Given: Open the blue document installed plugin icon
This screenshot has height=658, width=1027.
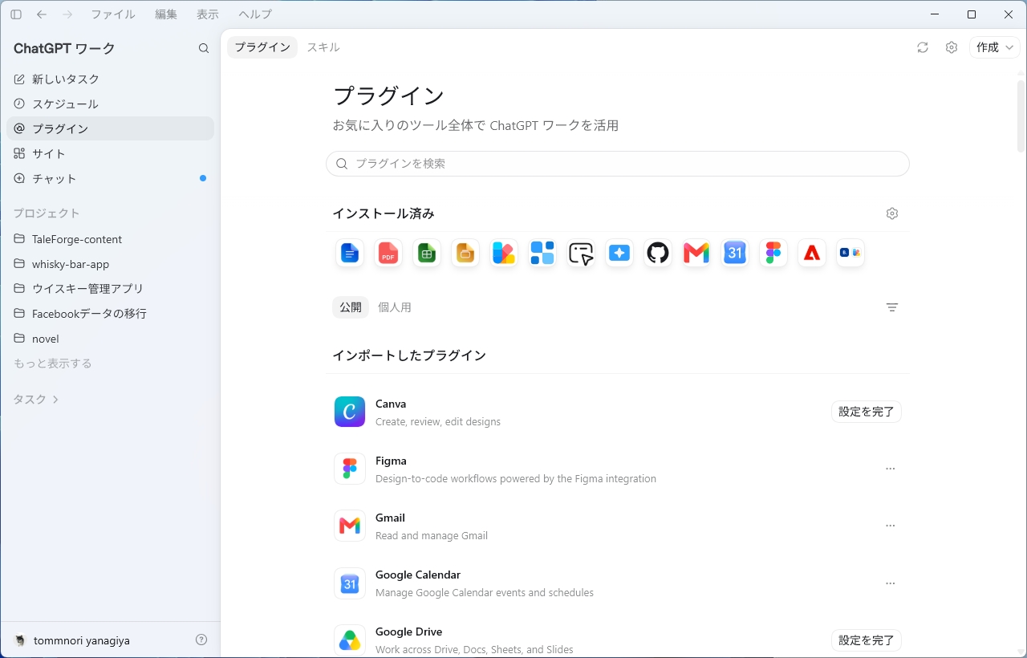Looking at the screenshot, I should point(350,254).
